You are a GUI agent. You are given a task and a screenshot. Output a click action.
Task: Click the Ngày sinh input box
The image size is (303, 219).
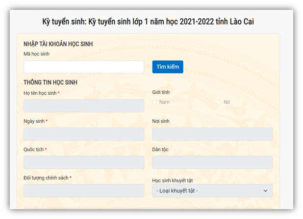83,134
